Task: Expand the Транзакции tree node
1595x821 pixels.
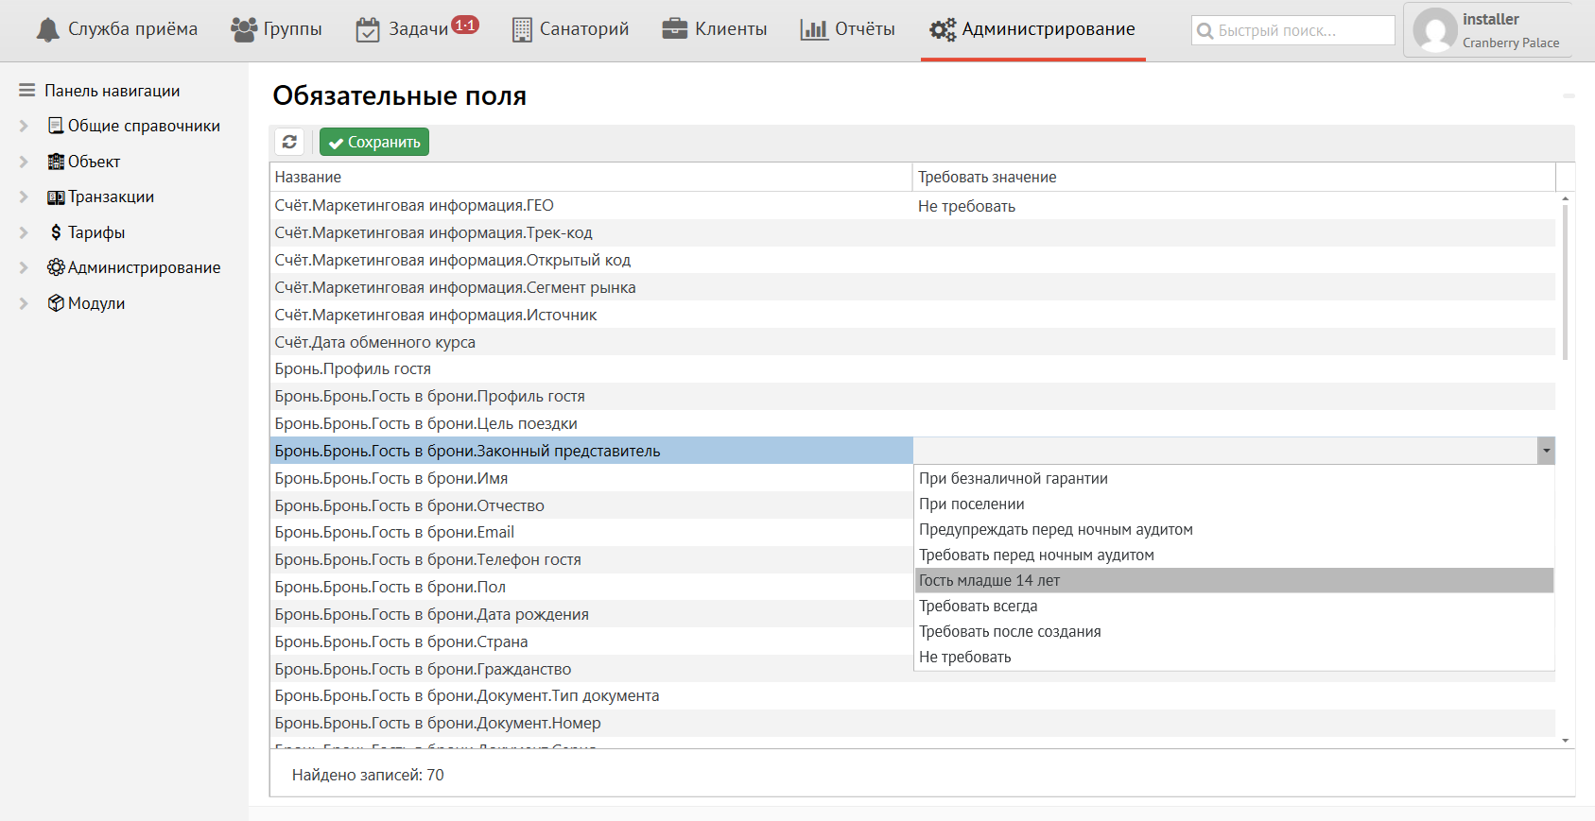Action: click(x=25, y=197)
